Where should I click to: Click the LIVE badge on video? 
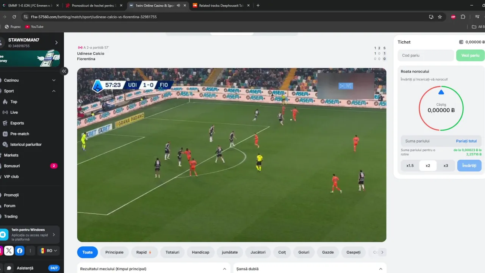coord(346,86)
